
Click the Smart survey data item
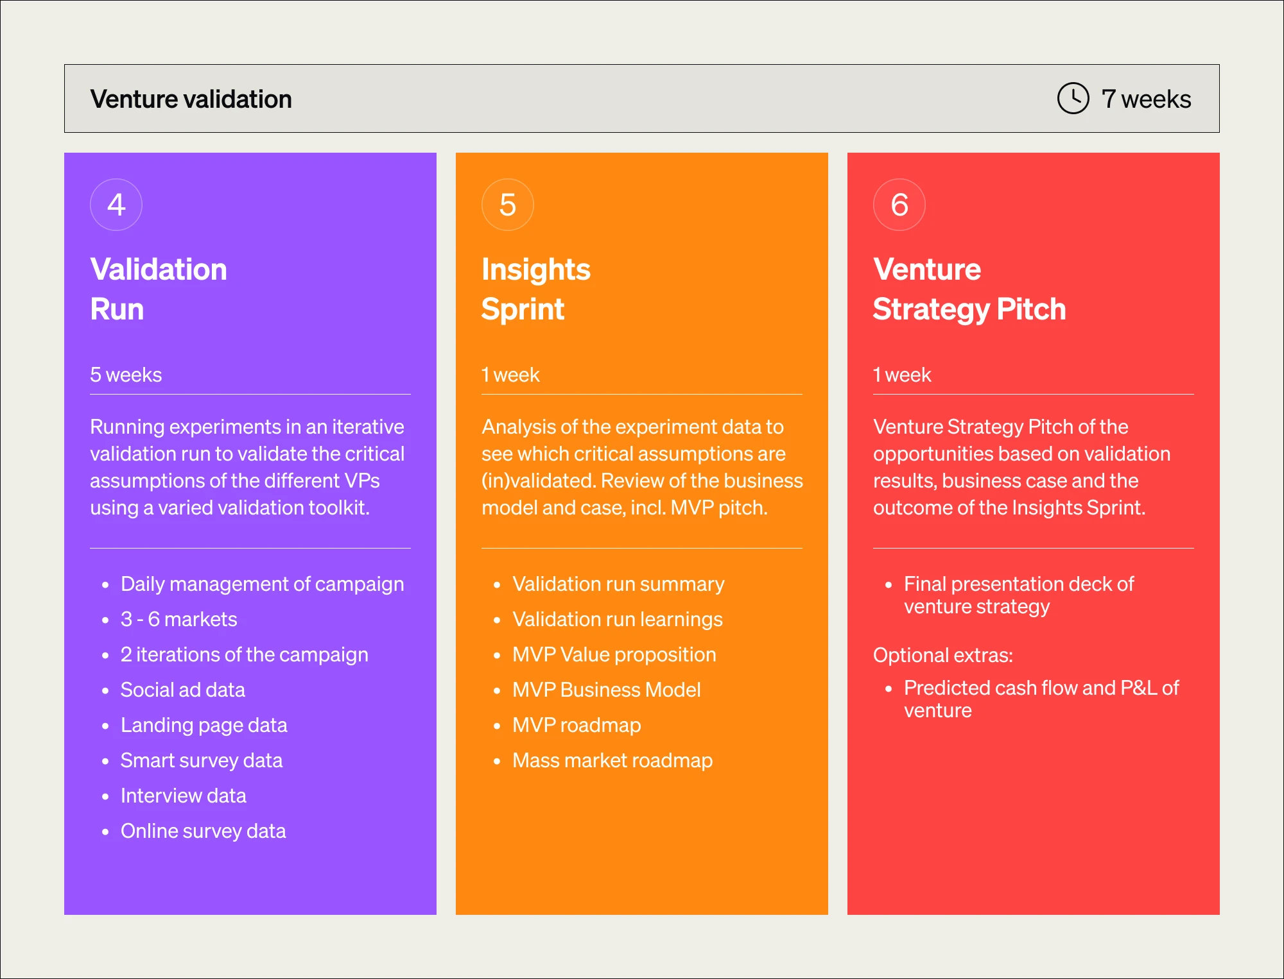coord(201,760)
